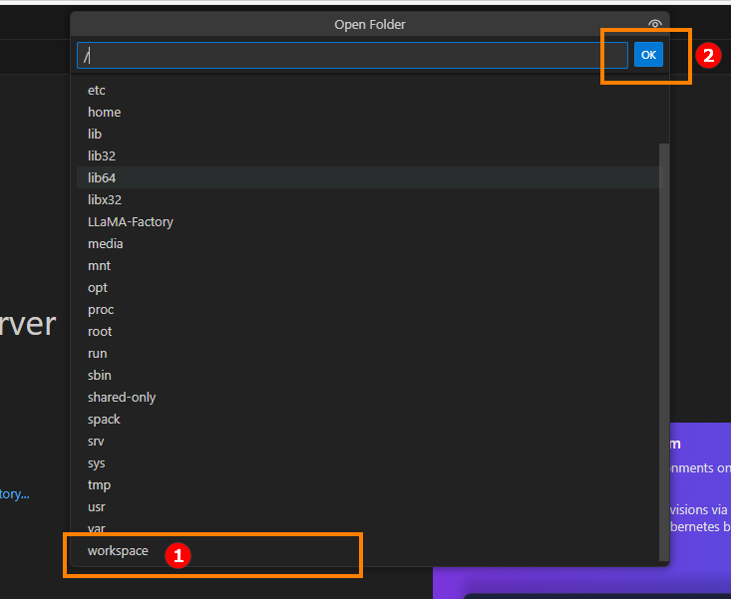The width and height of the screenshot is (731, 599).
Task: Select the workspace folder
Action: pyautogui.click(x=118, y=551)
